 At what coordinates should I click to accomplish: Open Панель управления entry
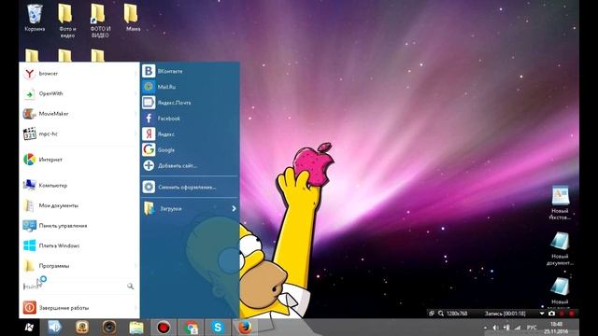(79, 226)
